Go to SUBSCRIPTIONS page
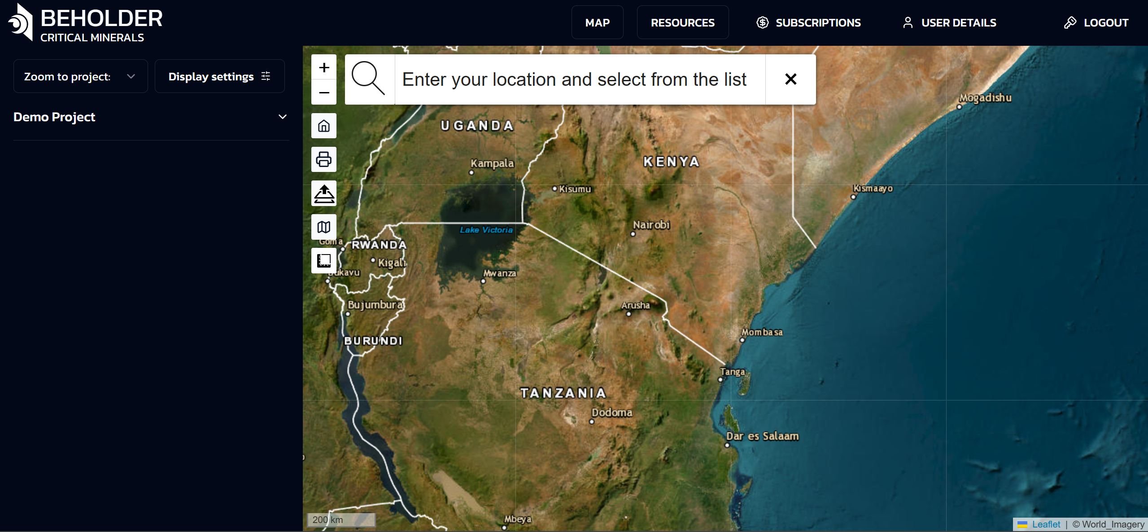 (809, 22)
